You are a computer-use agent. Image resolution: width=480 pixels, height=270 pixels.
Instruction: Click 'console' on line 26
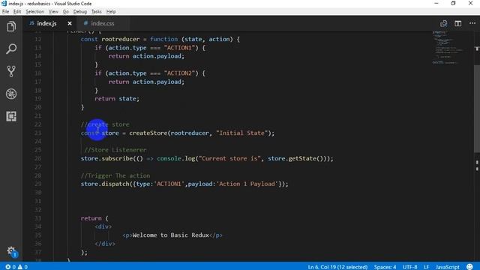point(169,158)
